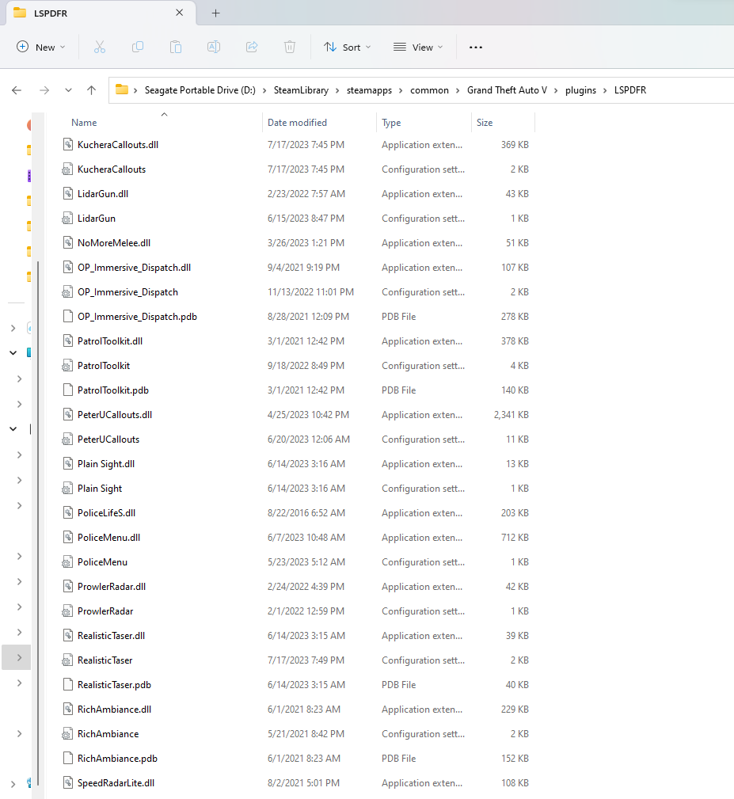Viewport: 734px width, 799px height.
Task: Open the New item menu
Action: 41,48
